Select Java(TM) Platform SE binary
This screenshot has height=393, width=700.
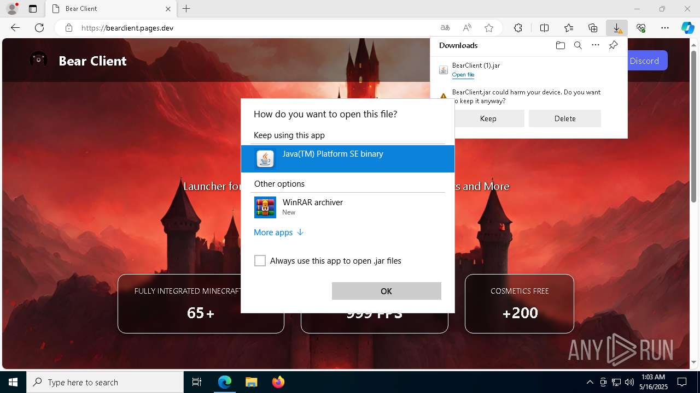pyautogui.click(x=348, y=158)
